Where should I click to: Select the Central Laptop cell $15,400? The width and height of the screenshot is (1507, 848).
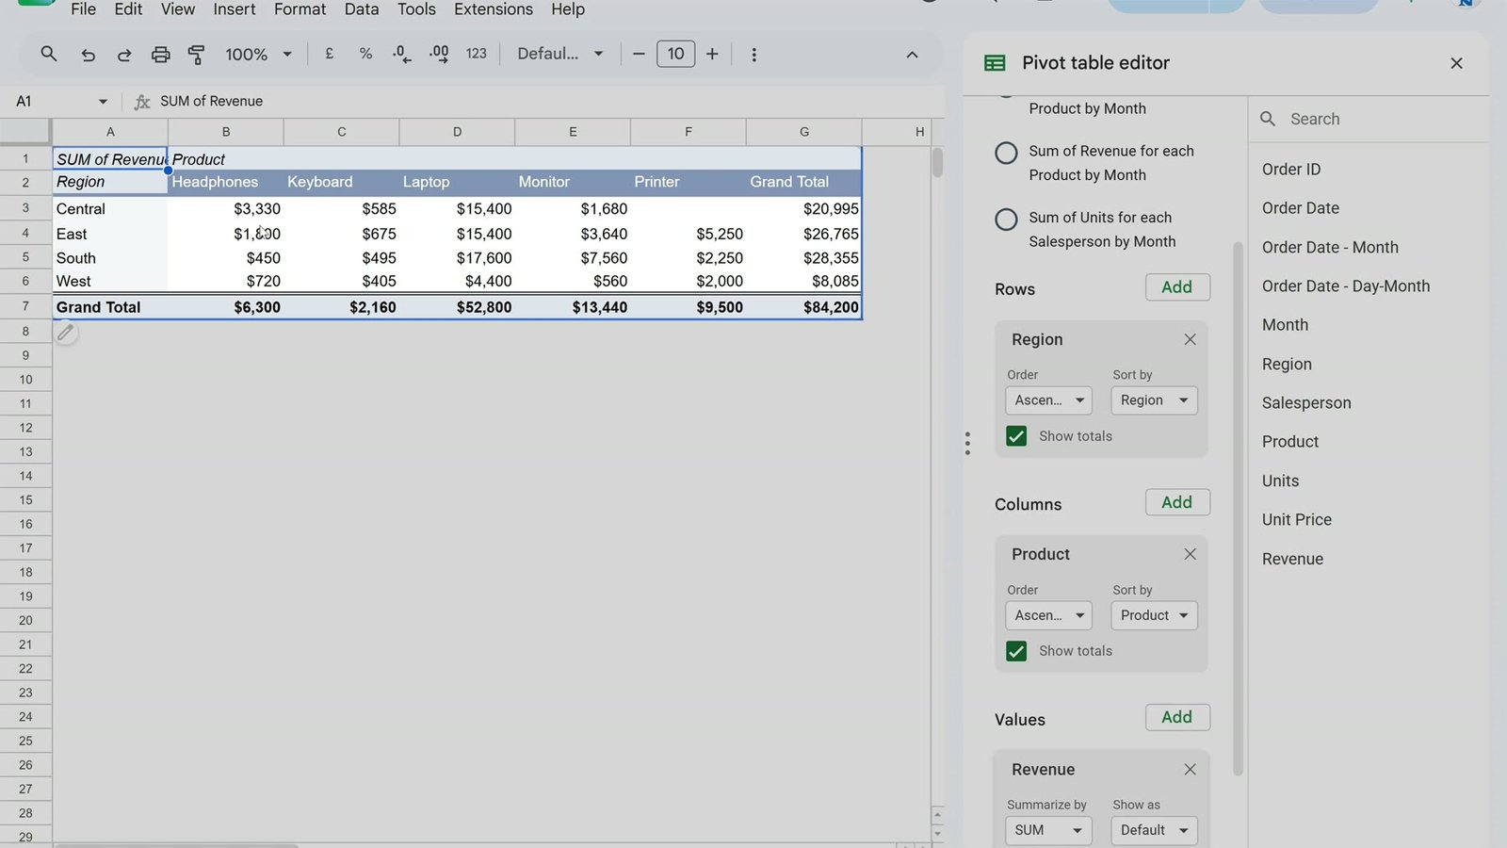point(457,209)
